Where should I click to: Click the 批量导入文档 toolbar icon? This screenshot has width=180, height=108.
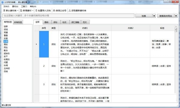point(36,10)
